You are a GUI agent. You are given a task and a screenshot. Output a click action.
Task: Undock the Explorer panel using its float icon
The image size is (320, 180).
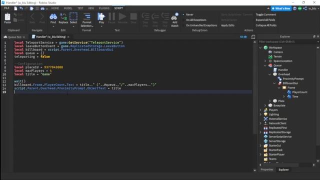tap(314, 36)
